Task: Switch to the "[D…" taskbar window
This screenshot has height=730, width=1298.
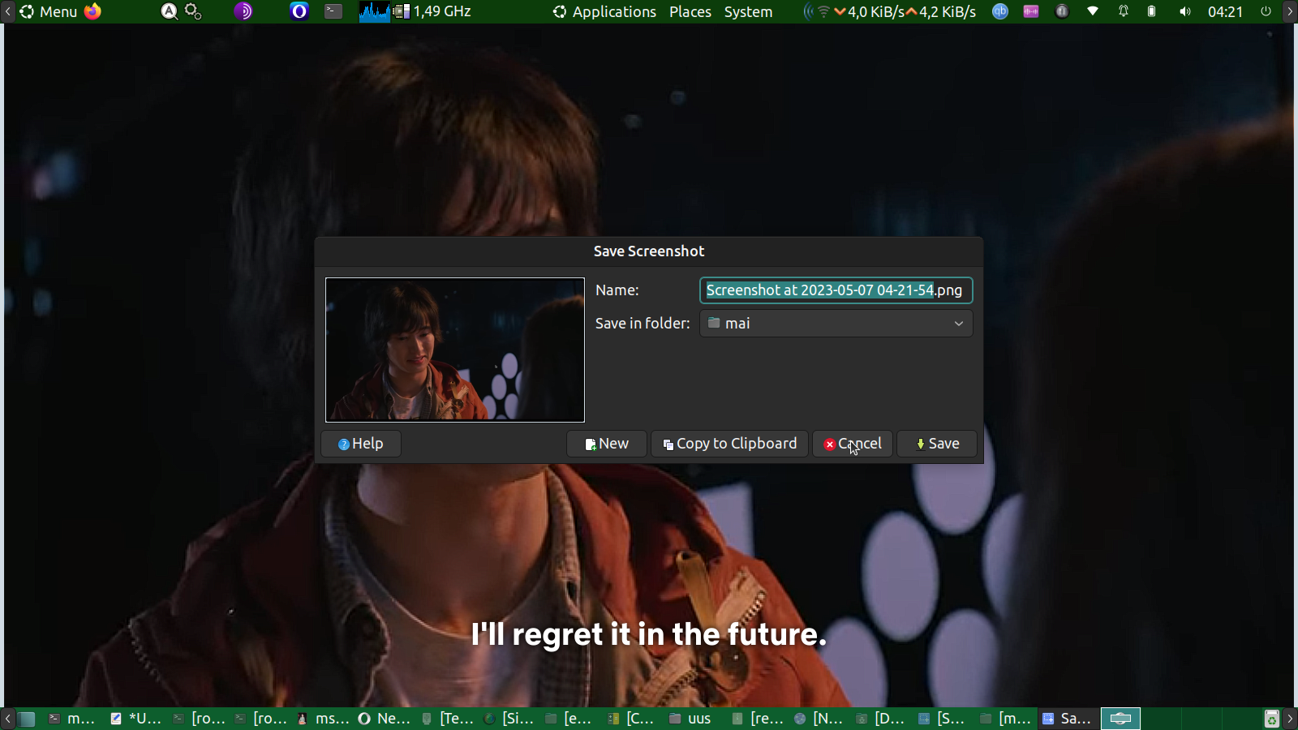Action: click(x=882, y=719)
